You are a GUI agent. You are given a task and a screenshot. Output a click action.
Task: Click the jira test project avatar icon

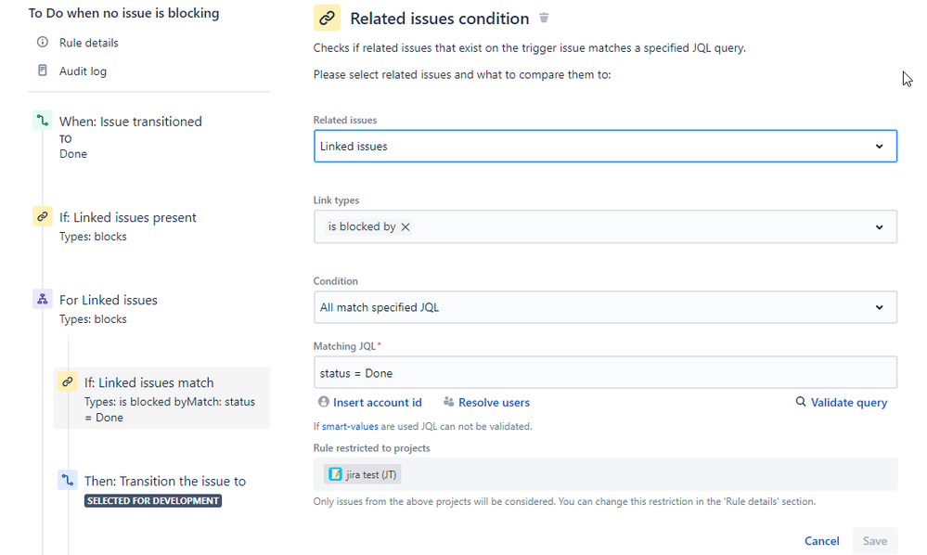[334, 474]
